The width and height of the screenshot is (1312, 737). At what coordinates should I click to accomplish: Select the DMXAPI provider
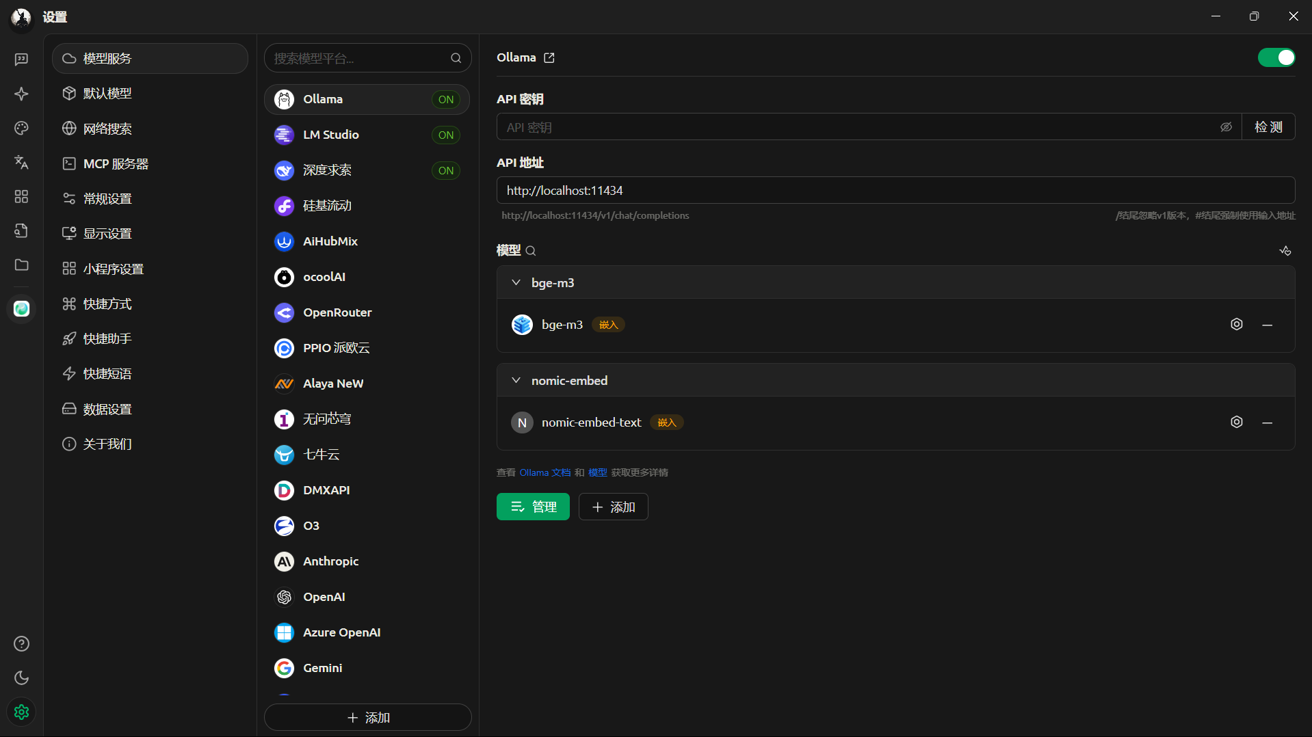point(367,490)
